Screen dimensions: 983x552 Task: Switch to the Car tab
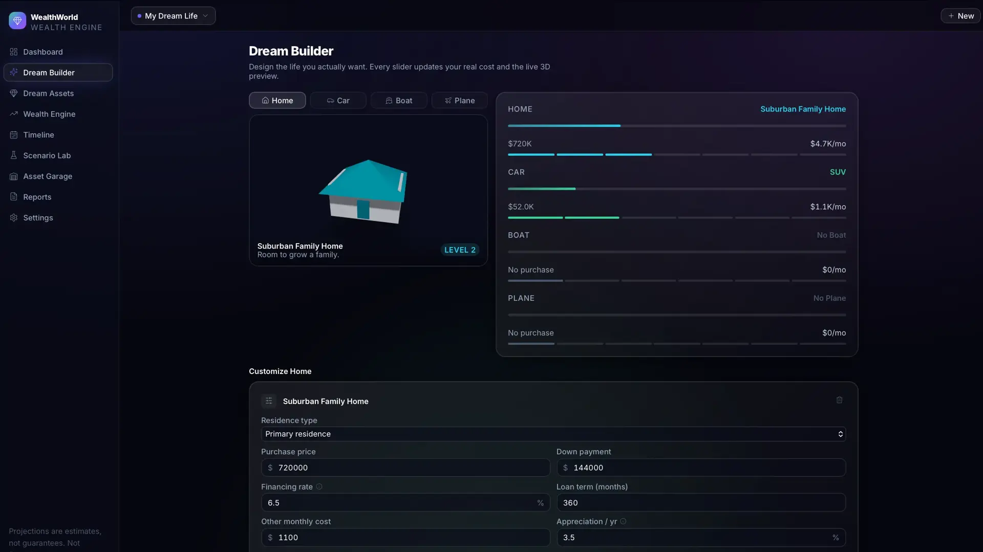338,100
